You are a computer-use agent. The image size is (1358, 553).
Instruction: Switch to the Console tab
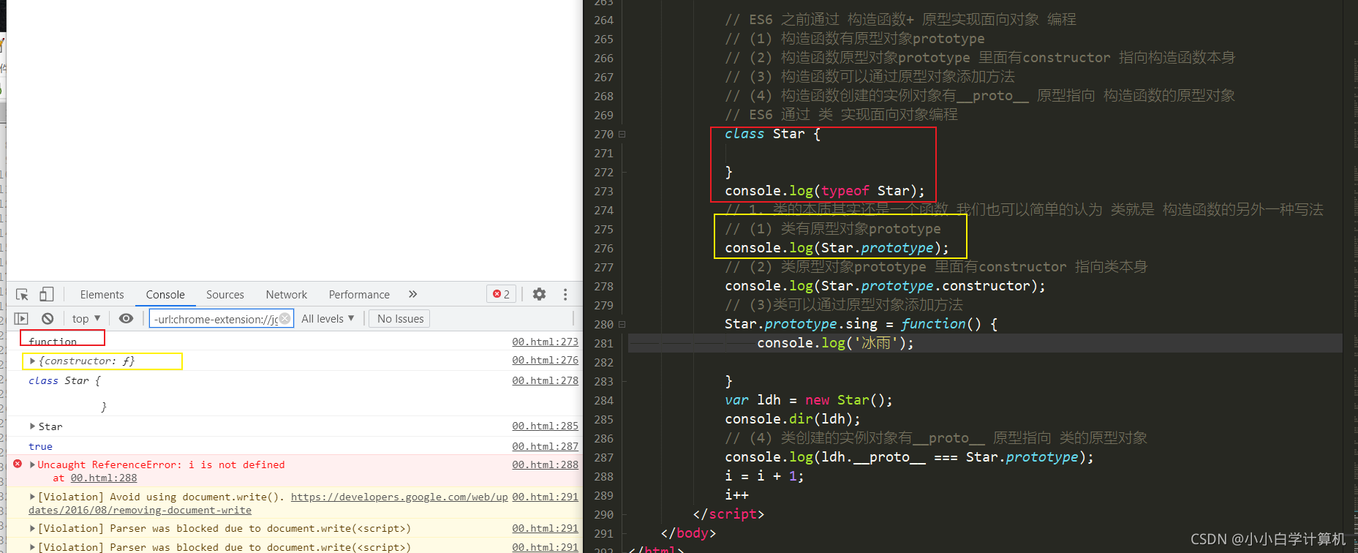coord(165,295)
